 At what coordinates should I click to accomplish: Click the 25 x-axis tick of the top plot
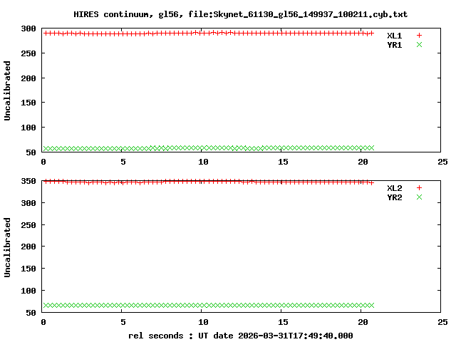tap(442, 162)
